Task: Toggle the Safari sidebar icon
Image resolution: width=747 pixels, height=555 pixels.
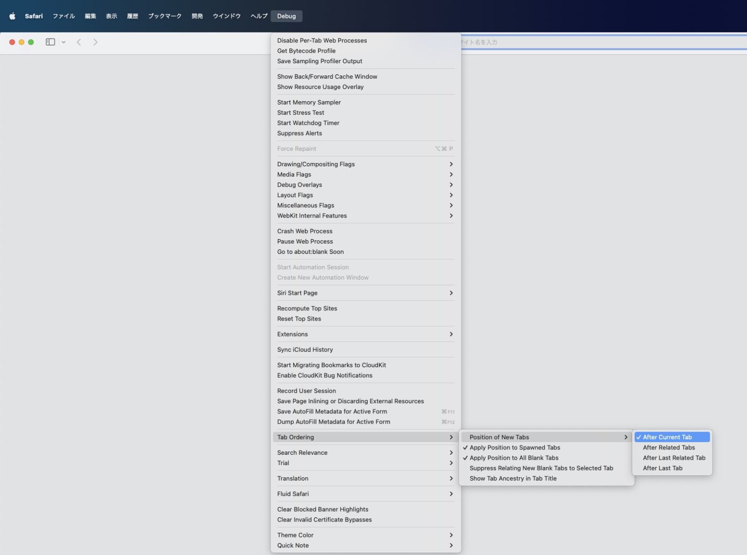Action: coord(50,42)
